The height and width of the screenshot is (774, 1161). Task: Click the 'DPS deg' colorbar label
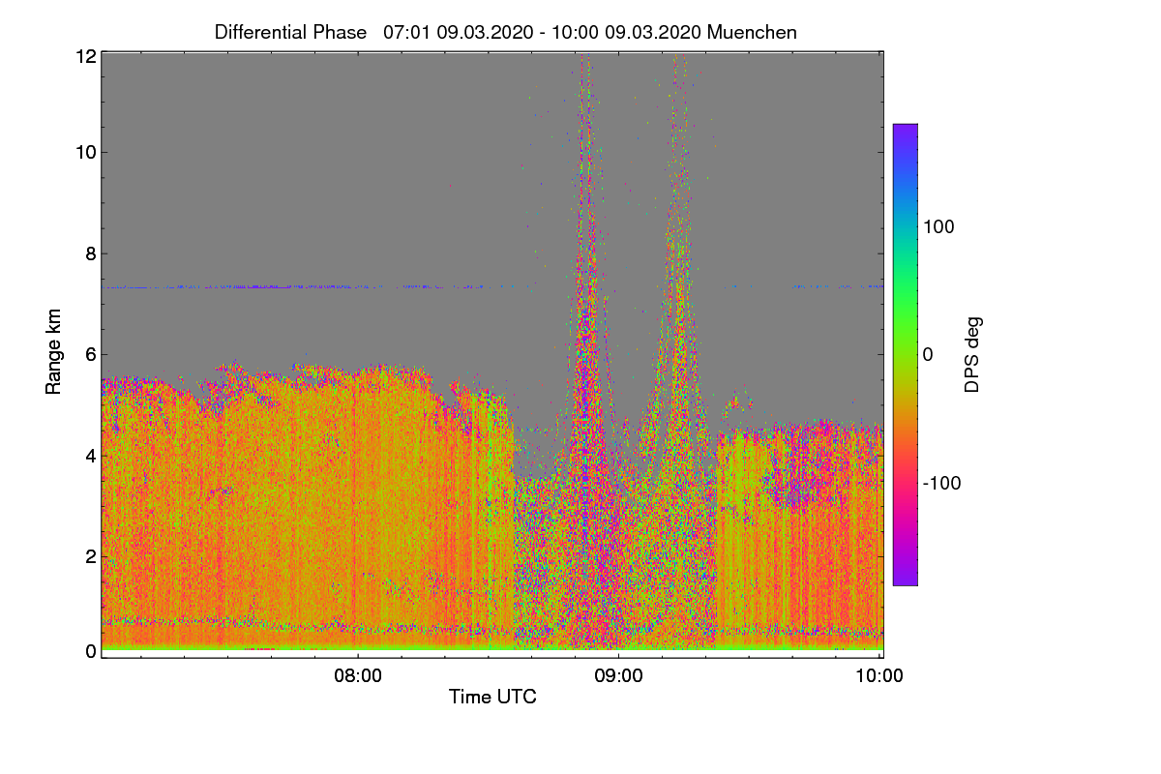973,354
